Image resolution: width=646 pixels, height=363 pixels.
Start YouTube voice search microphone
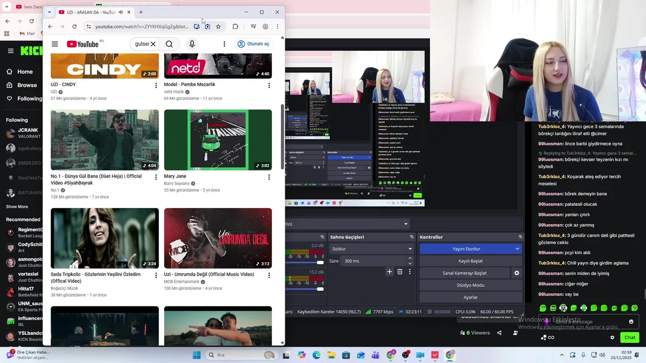tap(192, 44)
